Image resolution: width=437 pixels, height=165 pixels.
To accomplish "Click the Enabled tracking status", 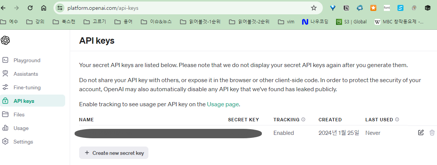I will tap(283, 133).
